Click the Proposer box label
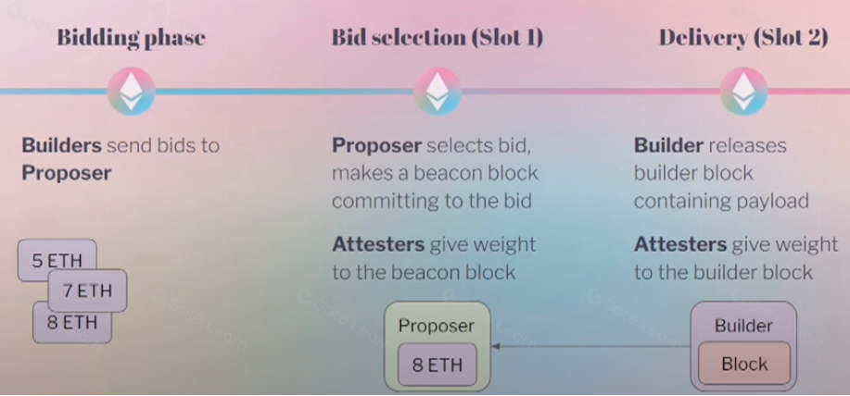Screen dimensions: 850x396 (x=436, y=326)
